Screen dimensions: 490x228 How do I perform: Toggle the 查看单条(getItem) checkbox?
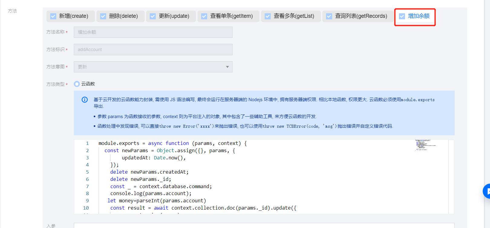click(204, 16)
